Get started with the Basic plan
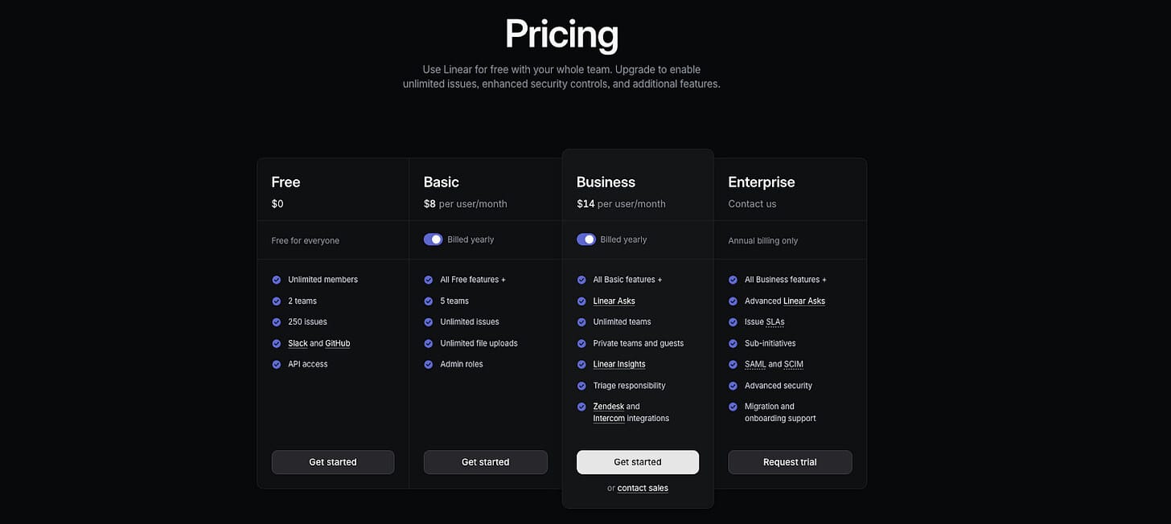 [x=485, y=462]
